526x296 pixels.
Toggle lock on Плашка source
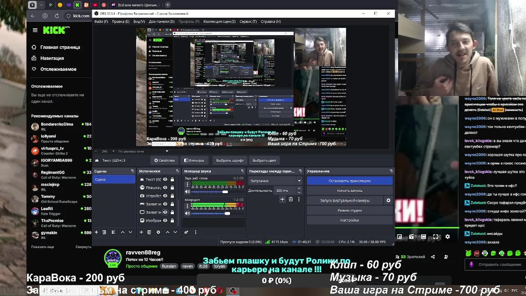click(x=172, y=187)
